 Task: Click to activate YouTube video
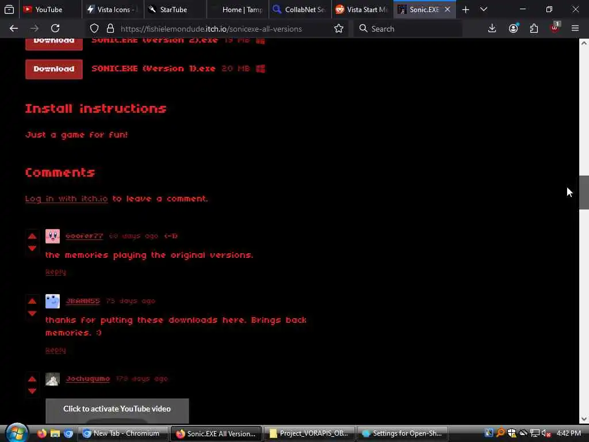117,410
